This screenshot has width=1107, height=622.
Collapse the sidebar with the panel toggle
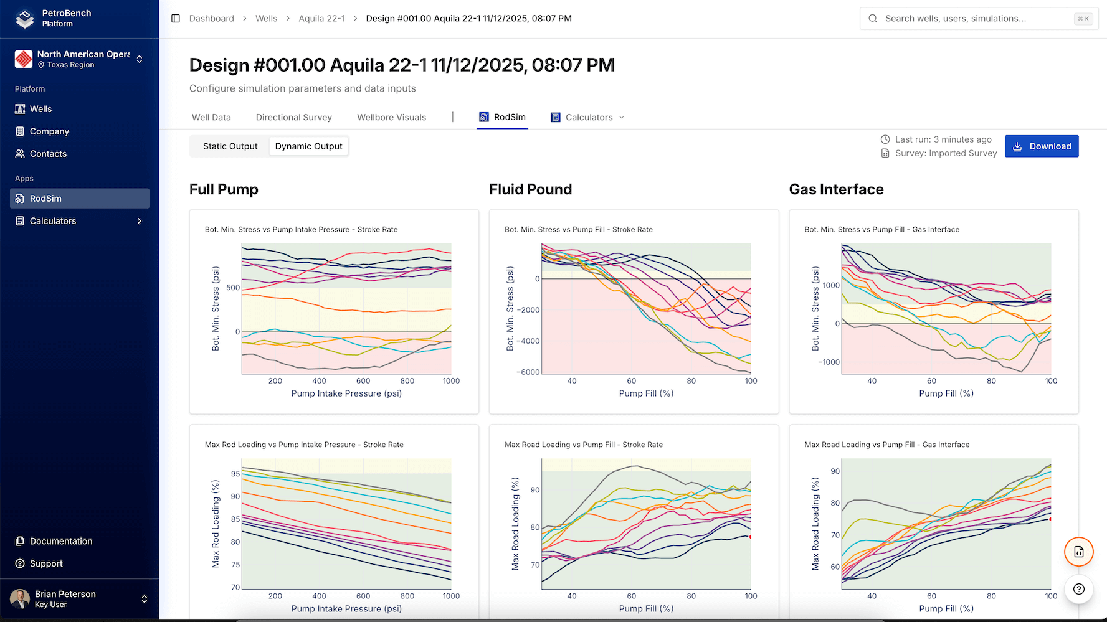tap(175, 18)
